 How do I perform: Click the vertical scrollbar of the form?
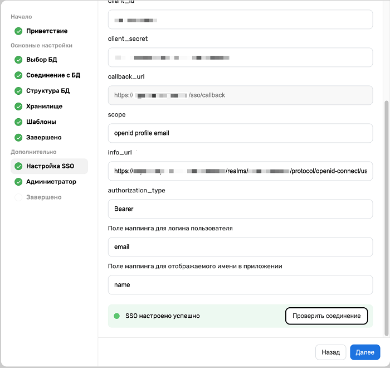point(387,217)
